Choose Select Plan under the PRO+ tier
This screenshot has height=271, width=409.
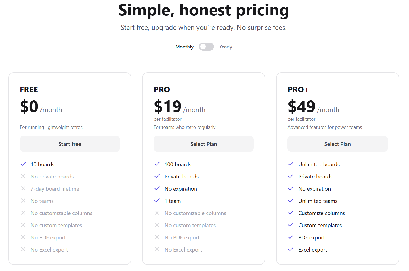coord(337,144)
